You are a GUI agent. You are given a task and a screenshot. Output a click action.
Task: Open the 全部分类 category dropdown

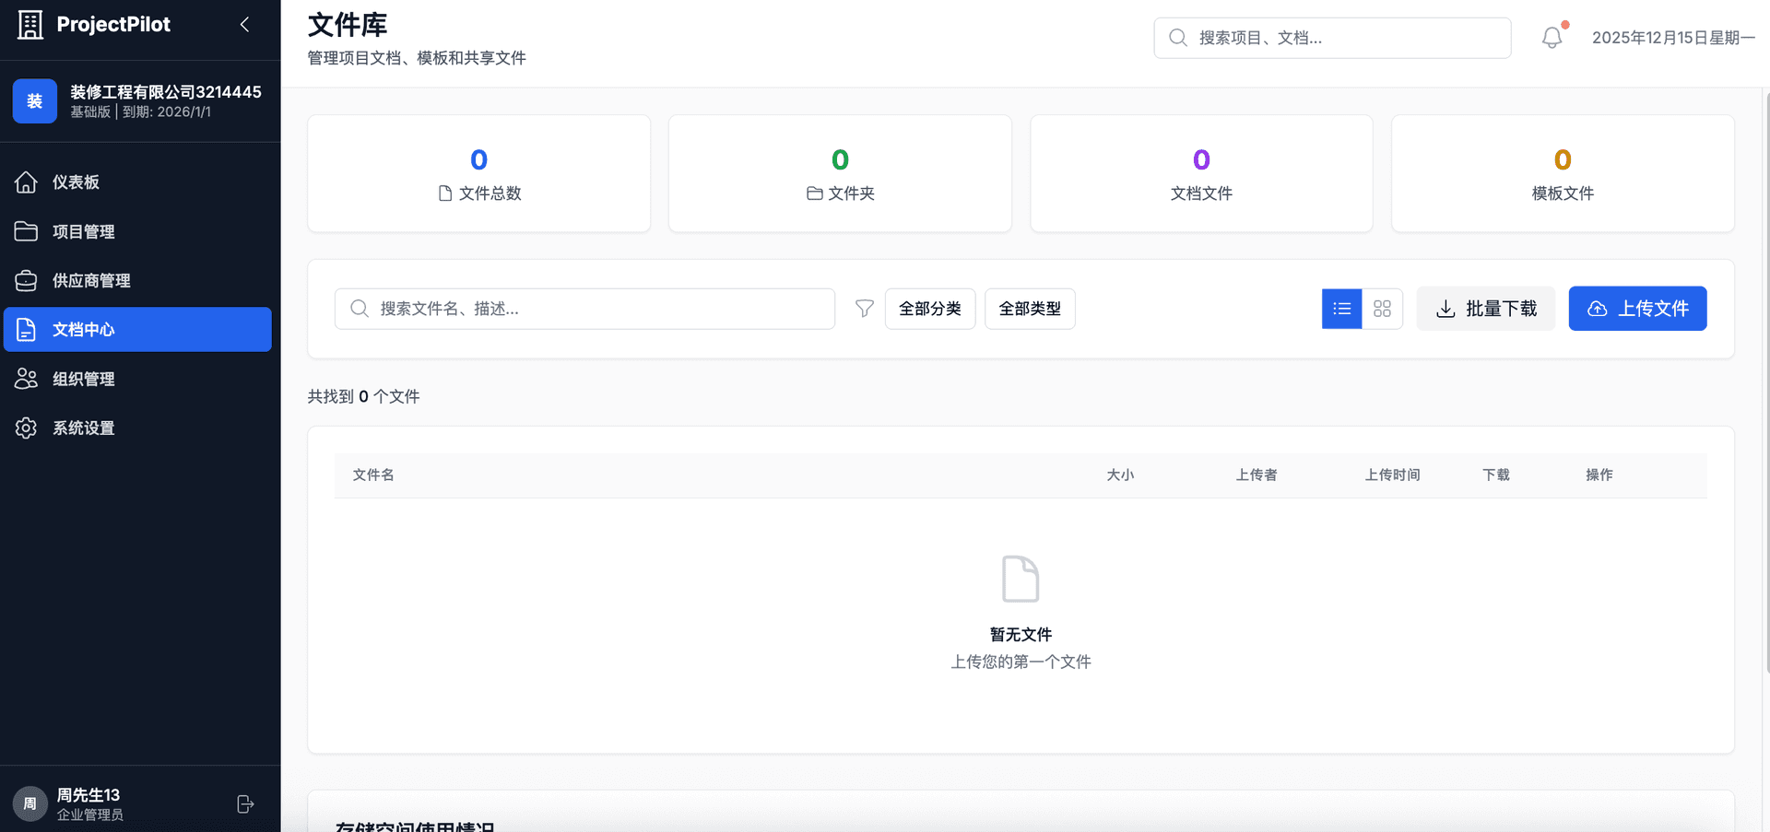pos(929,309)
